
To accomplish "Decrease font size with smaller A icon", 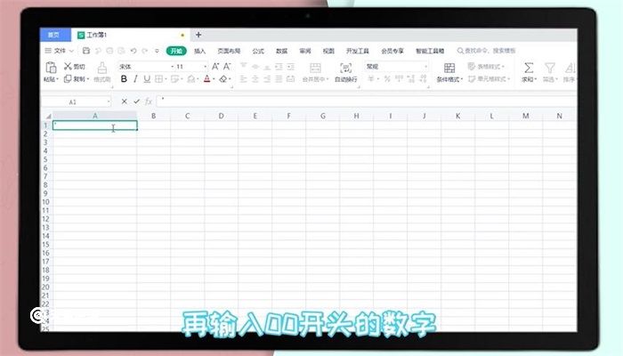I will pos(227,67).
